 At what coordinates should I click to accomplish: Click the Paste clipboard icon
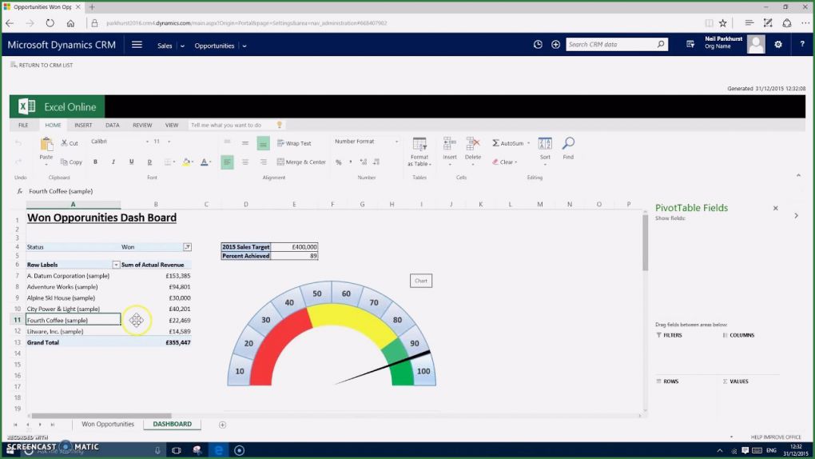tap(46, 144)
